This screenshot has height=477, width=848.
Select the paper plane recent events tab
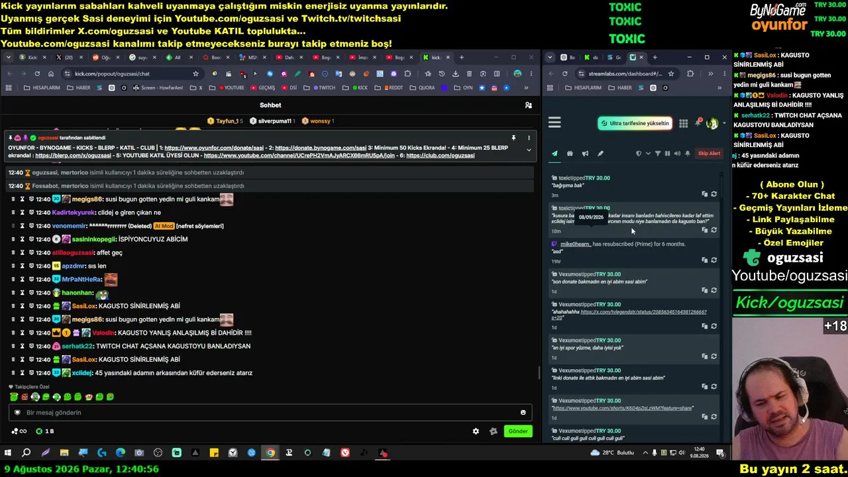pos(555,154)
